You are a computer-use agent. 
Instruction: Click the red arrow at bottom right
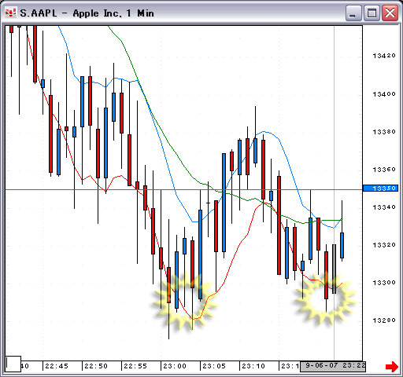(392, 367)
